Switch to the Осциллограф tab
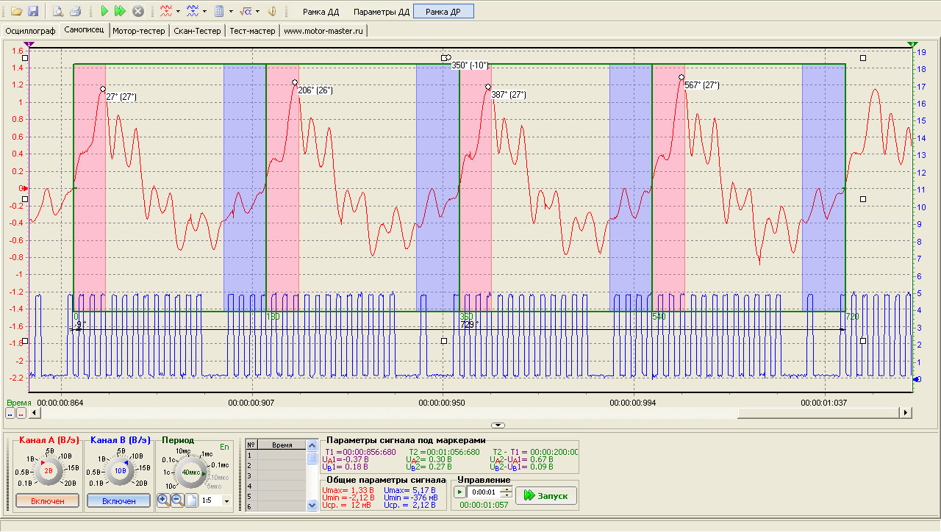 pyautogui.click(x=30, y=31)
